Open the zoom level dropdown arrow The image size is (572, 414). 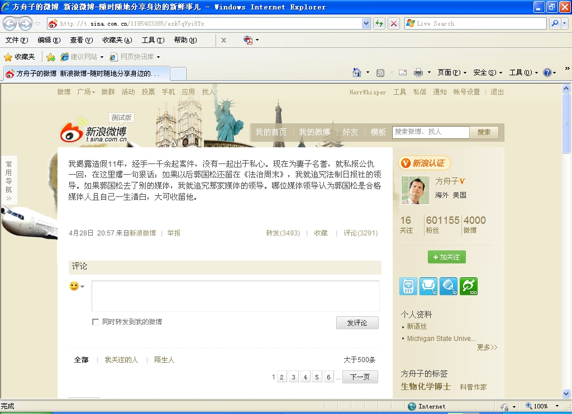click(x=557, y=406)
